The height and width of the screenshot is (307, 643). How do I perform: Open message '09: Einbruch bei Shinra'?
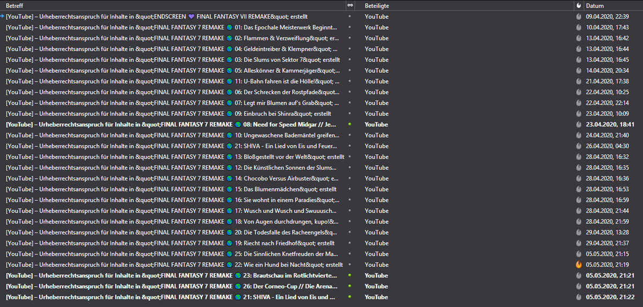tap(168, 114)
